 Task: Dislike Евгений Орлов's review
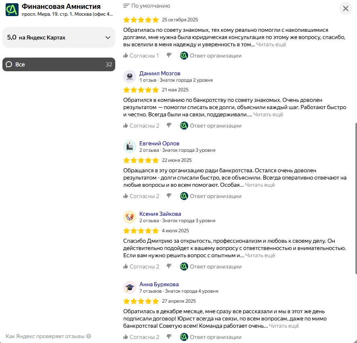tap(169, 196)
